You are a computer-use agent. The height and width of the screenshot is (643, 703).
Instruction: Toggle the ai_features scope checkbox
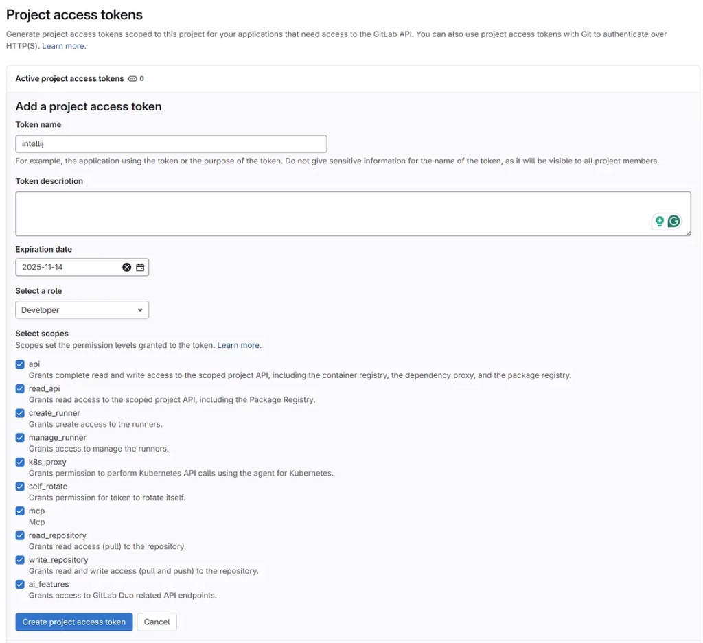(x=20, y=585)
